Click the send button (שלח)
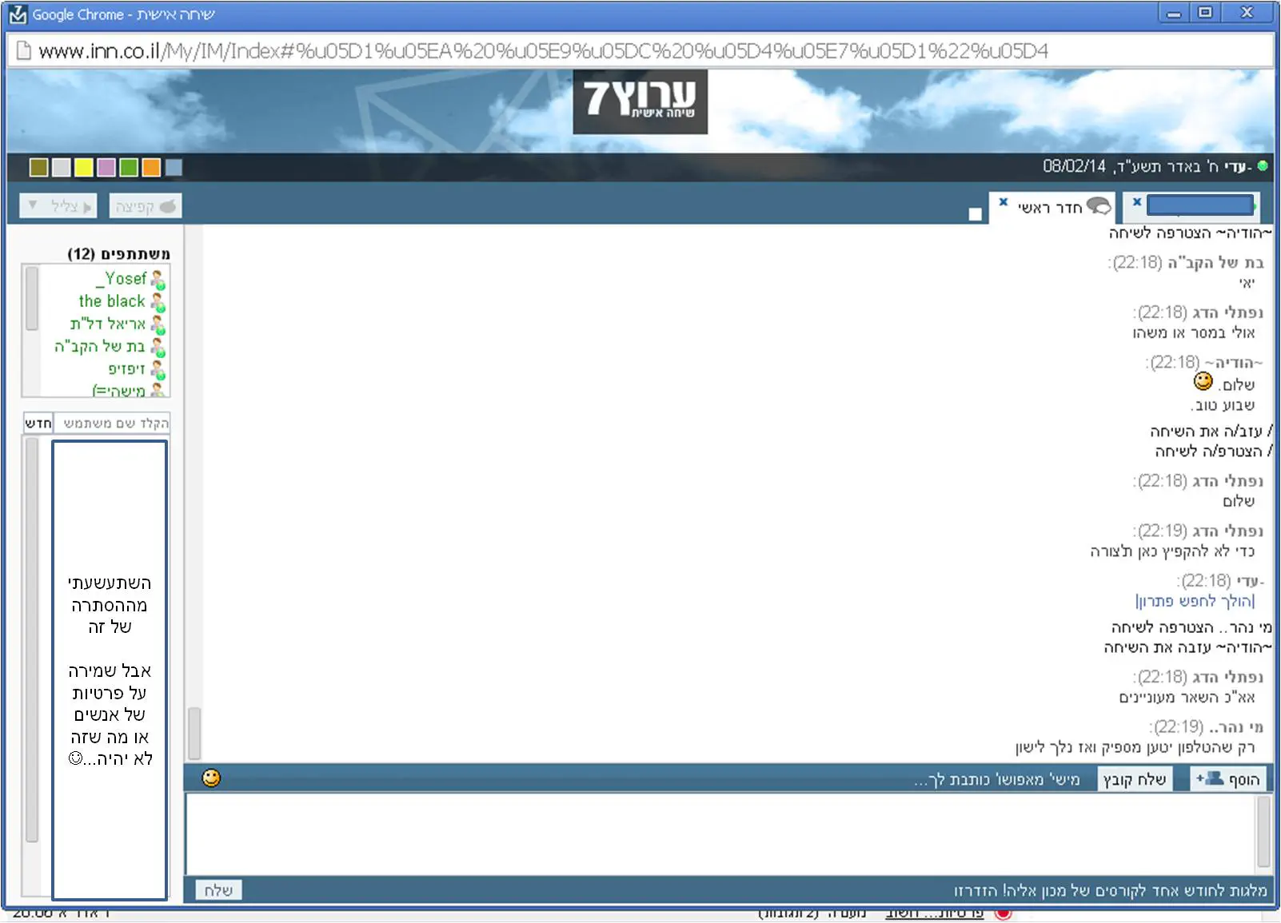This screenshot has width=1281, height=923. click(218, 889)
